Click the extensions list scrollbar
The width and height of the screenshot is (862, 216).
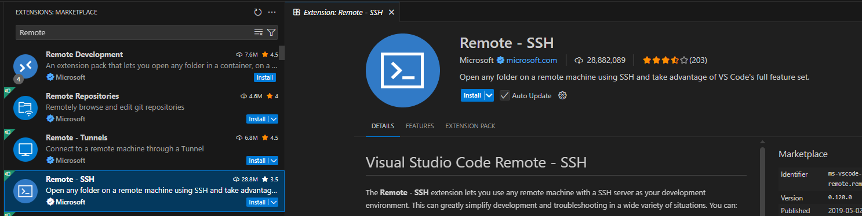point(282,53)
